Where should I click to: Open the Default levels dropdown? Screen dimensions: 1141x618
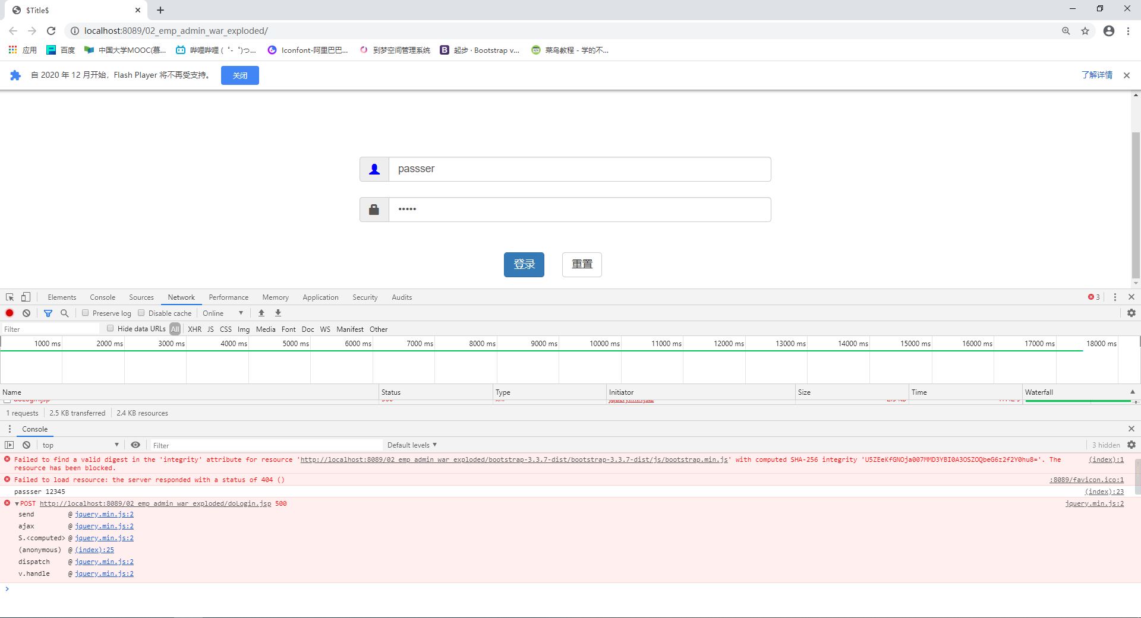(412, 445)
